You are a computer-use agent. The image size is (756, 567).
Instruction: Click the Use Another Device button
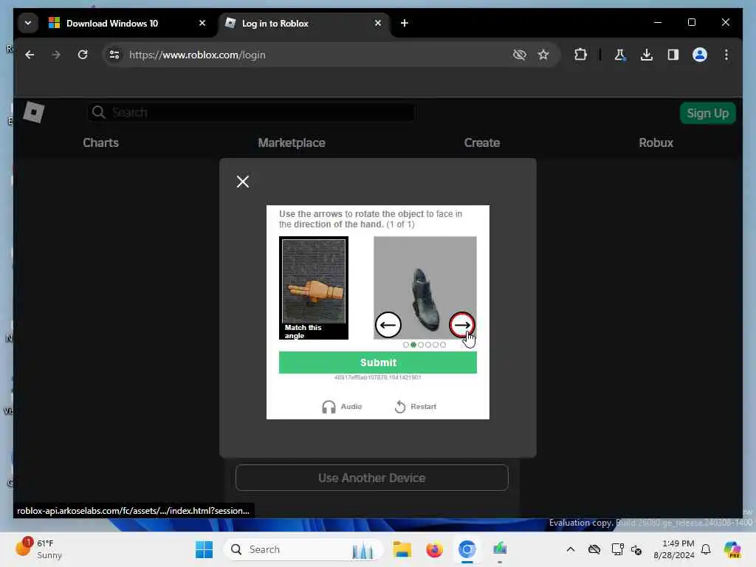[x=372, y=478]
